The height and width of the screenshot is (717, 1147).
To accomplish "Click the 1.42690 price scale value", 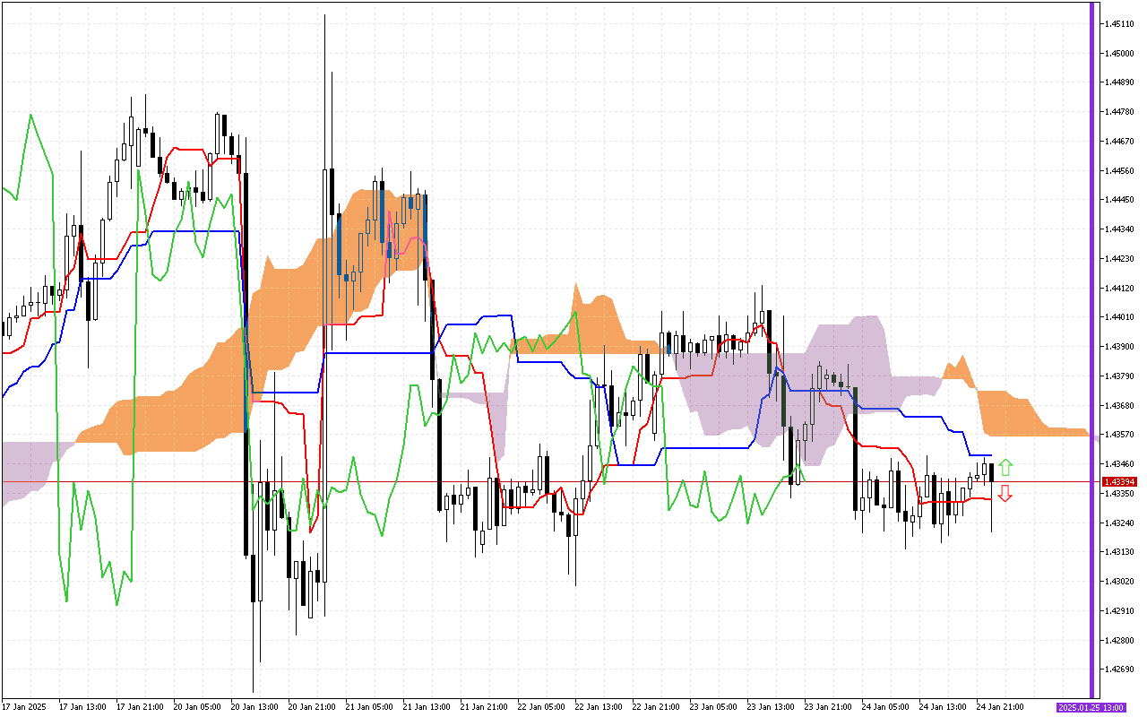I will [x=1119, y=669].
